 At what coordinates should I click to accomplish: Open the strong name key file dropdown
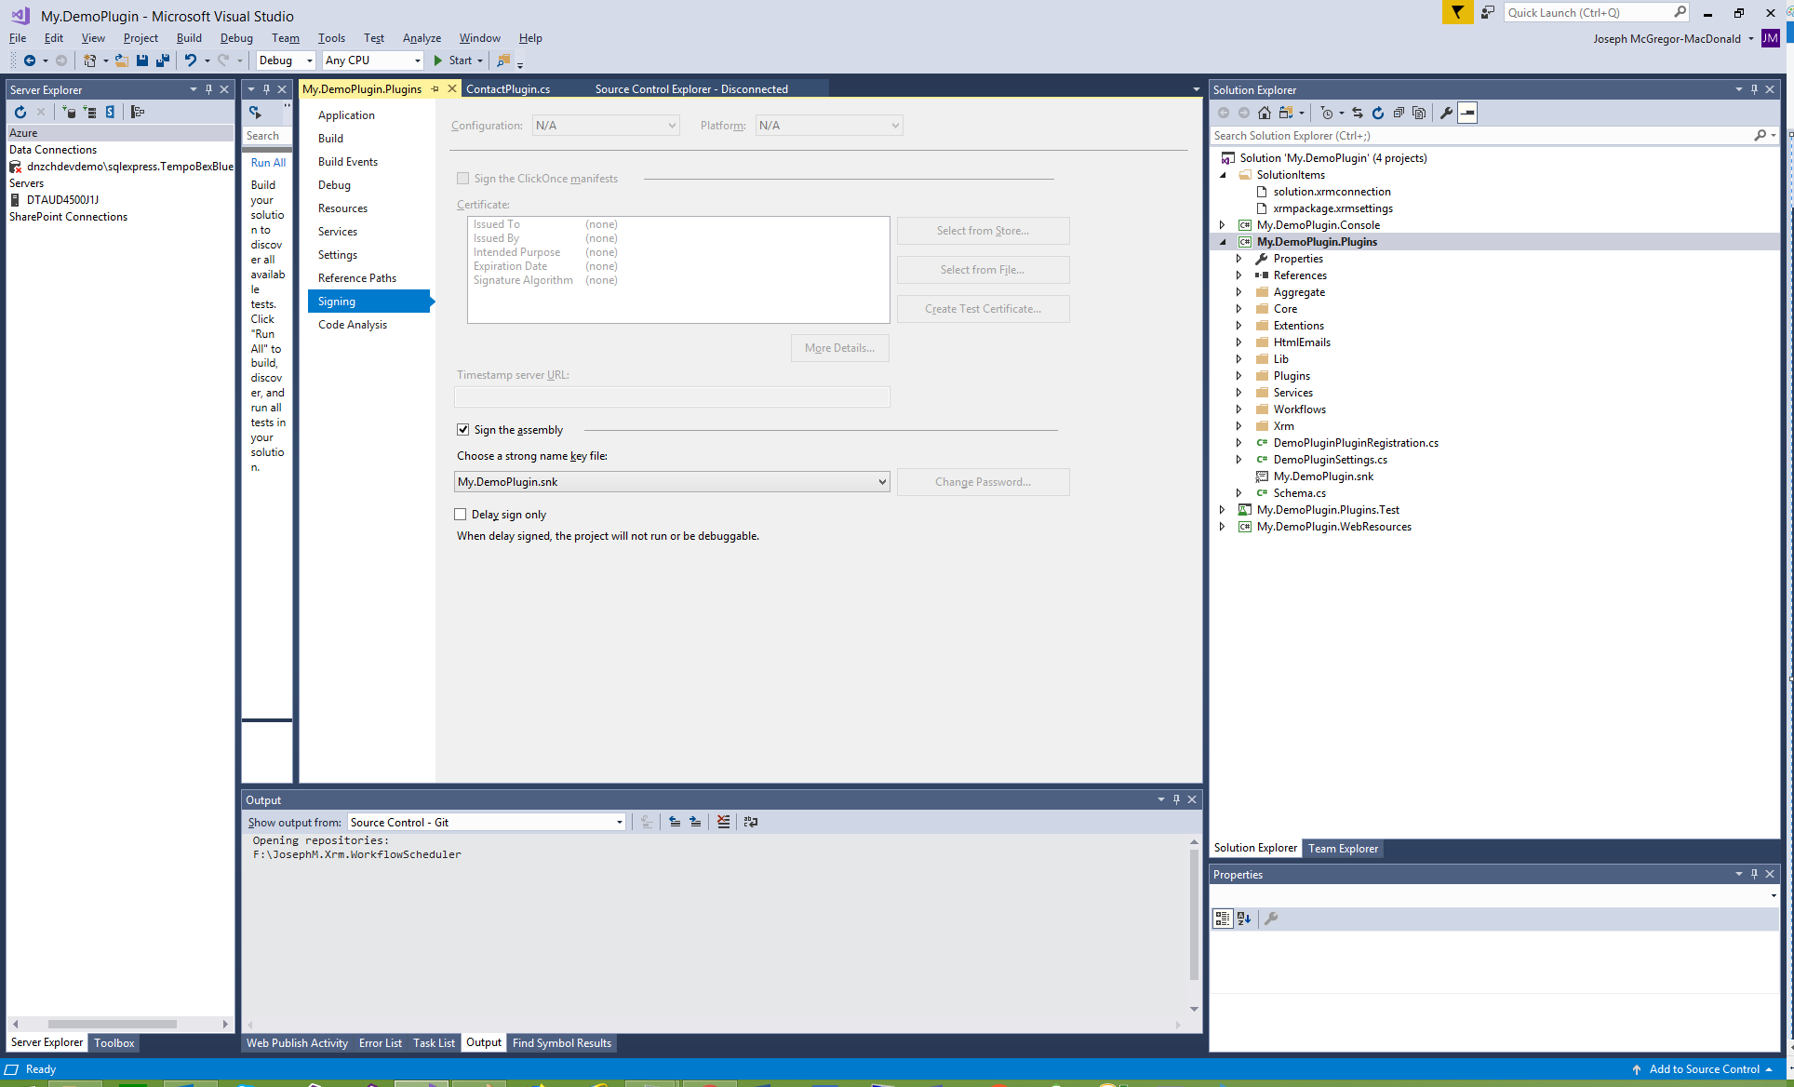click(881, 482)
